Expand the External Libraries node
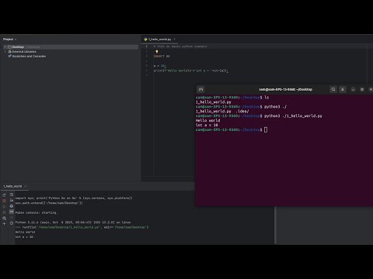Image resolution: width=373 pixels, height=279 pixels. click(x=5, y=52)
